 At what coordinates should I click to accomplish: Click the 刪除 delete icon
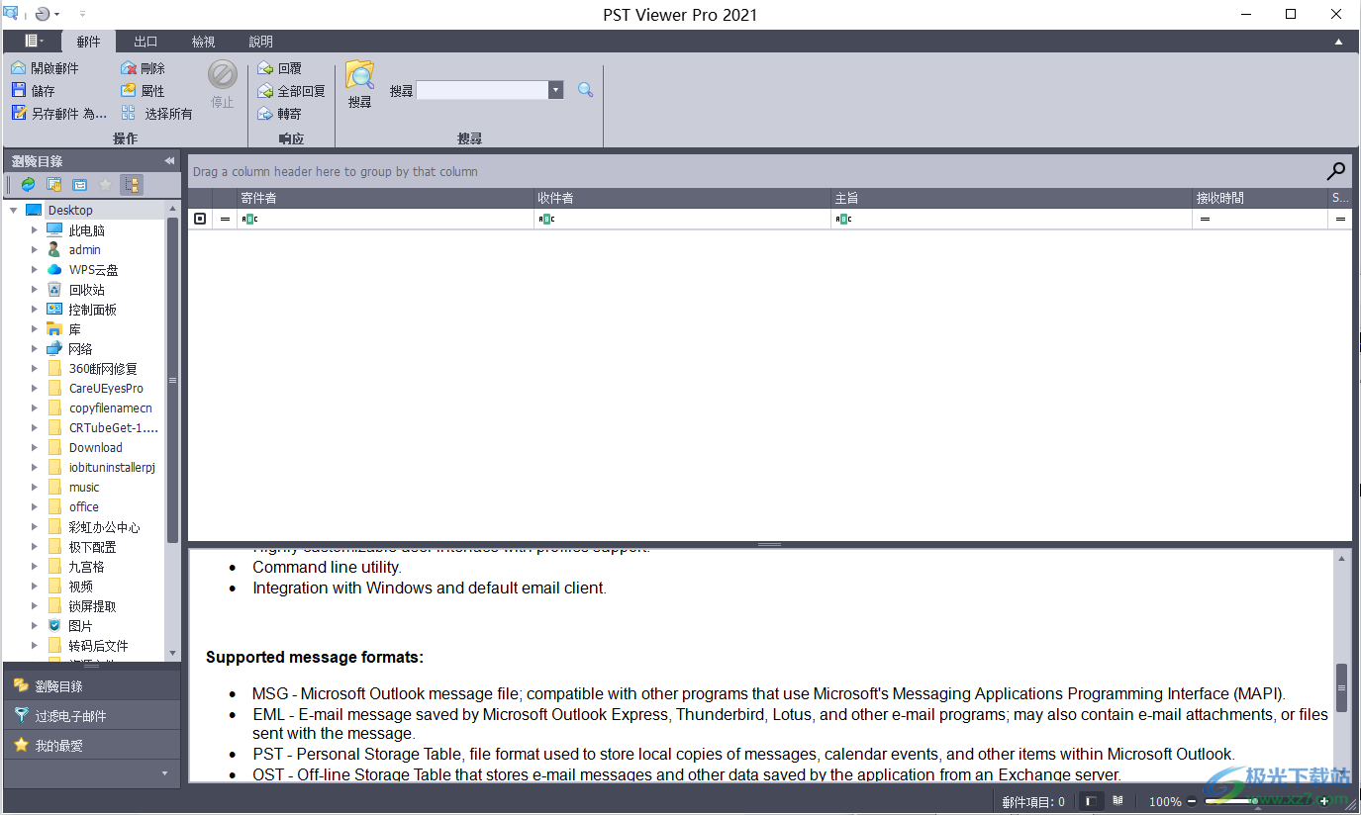pyautogui.click(x=129, y=68)
